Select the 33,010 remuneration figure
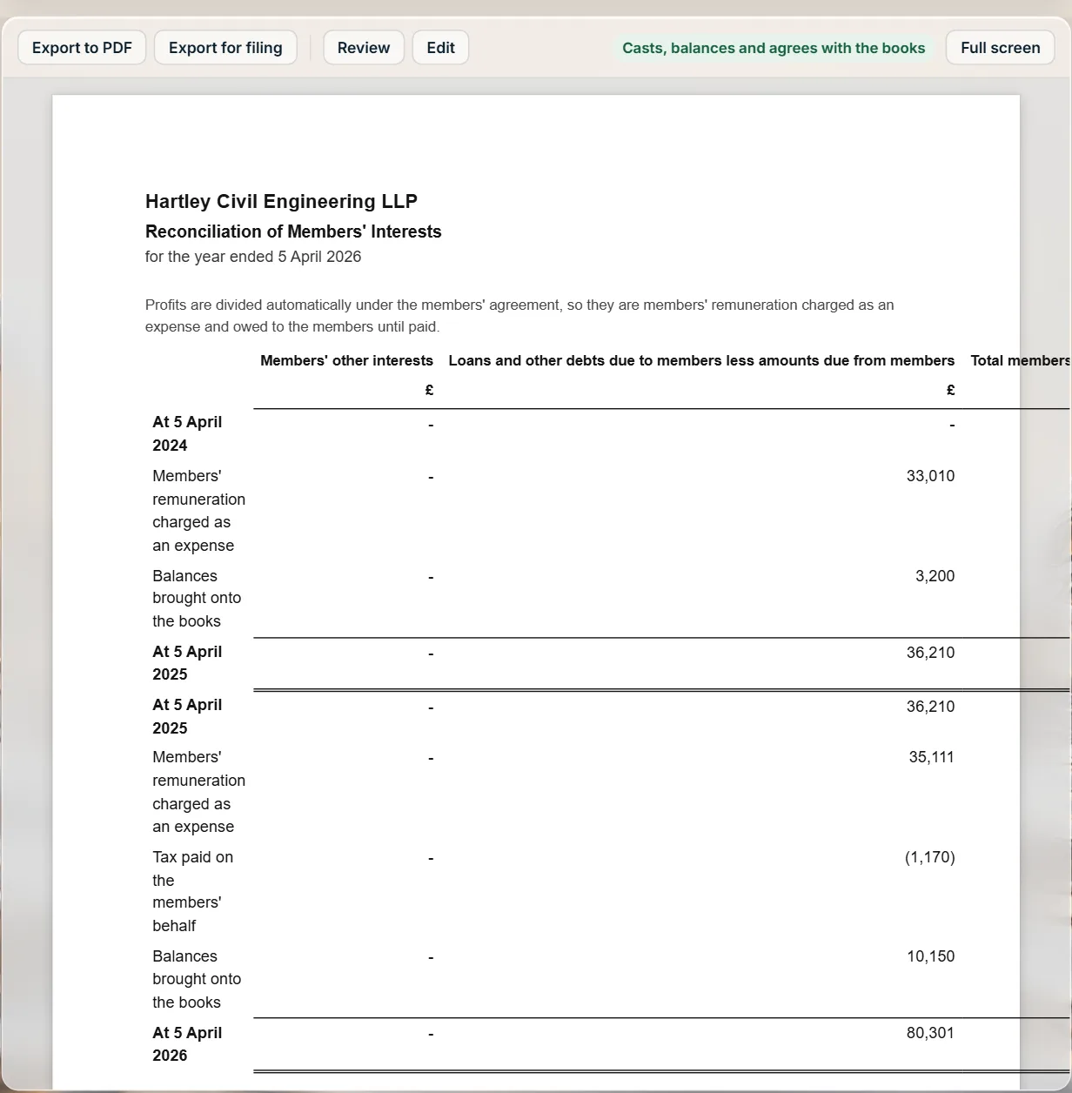Screen dimensions: 1072x1093 [x=930, y=476]
